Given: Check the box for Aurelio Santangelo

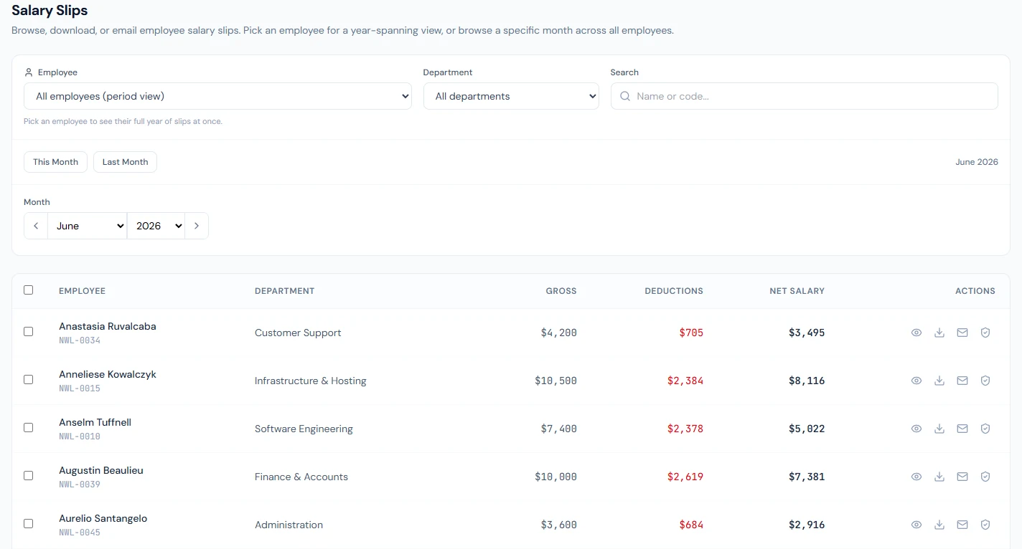Looking at the screenshot, I should 28,524.
